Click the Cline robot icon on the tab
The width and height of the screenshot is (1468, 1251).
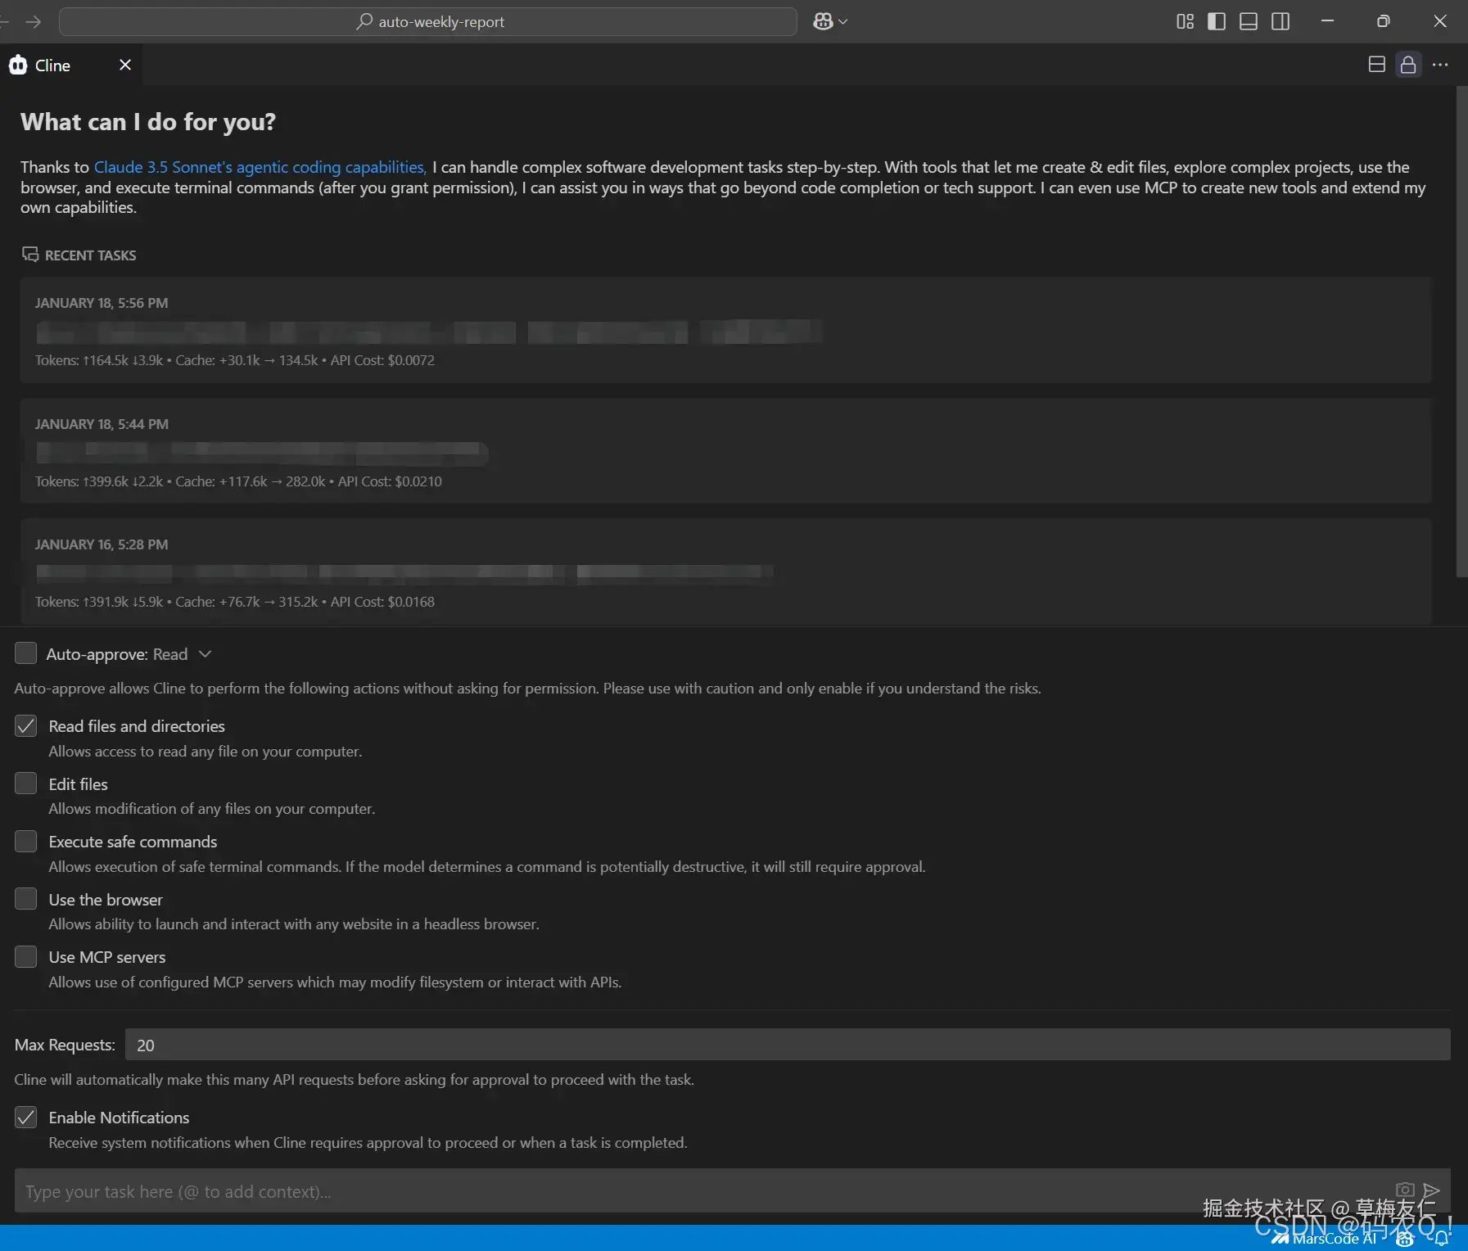point(18,65)
